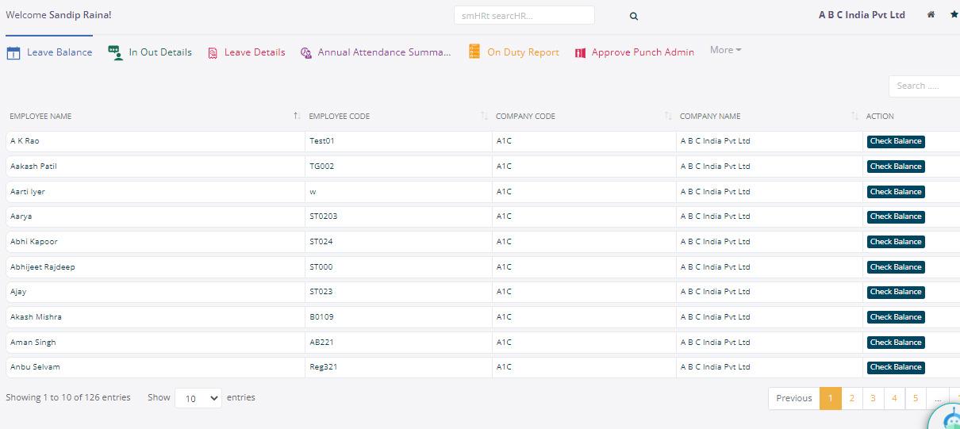This screenshot has width=960, height=429.
Task: Check Balance for A K Rao
Action: coord(895,141)
